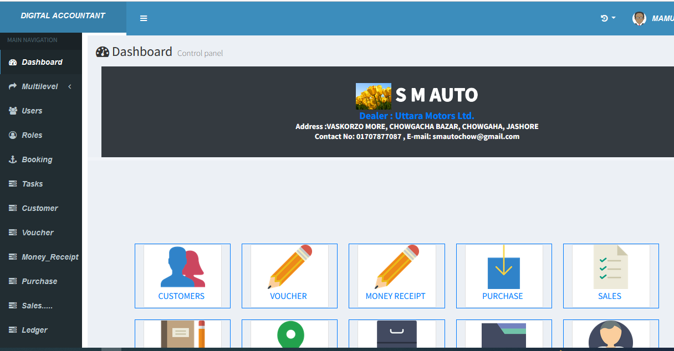
Task: Open the PURCHASE download-box tile icon
Action: click(x=503, y=267)
